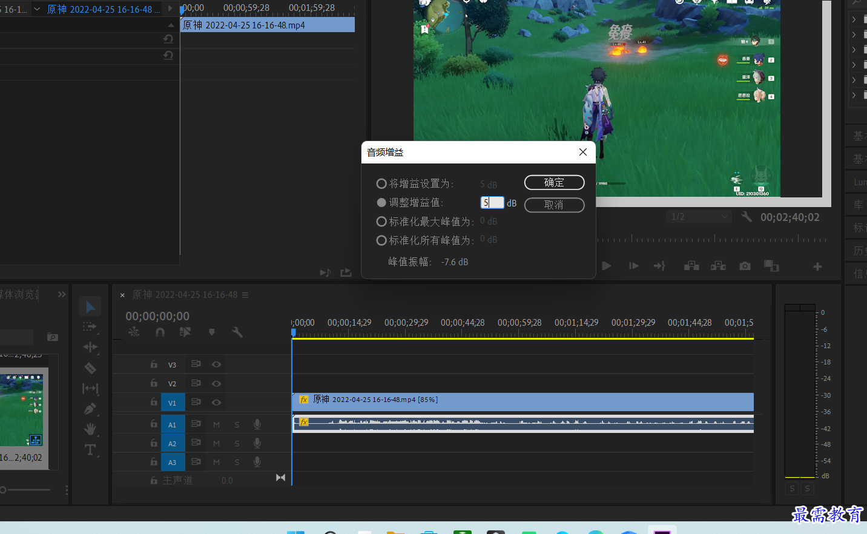Toggle insert sequences as nests icon
This screenshot has width=867, height=534.
134,332
